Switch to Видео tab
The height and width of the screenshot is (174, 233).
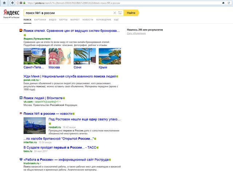pos(52,20)
